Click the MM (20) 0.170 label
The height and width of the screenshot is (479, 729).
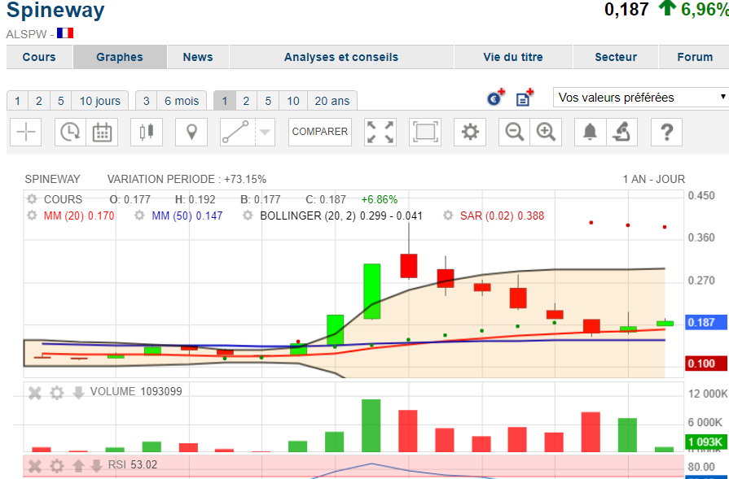point(79,216)
